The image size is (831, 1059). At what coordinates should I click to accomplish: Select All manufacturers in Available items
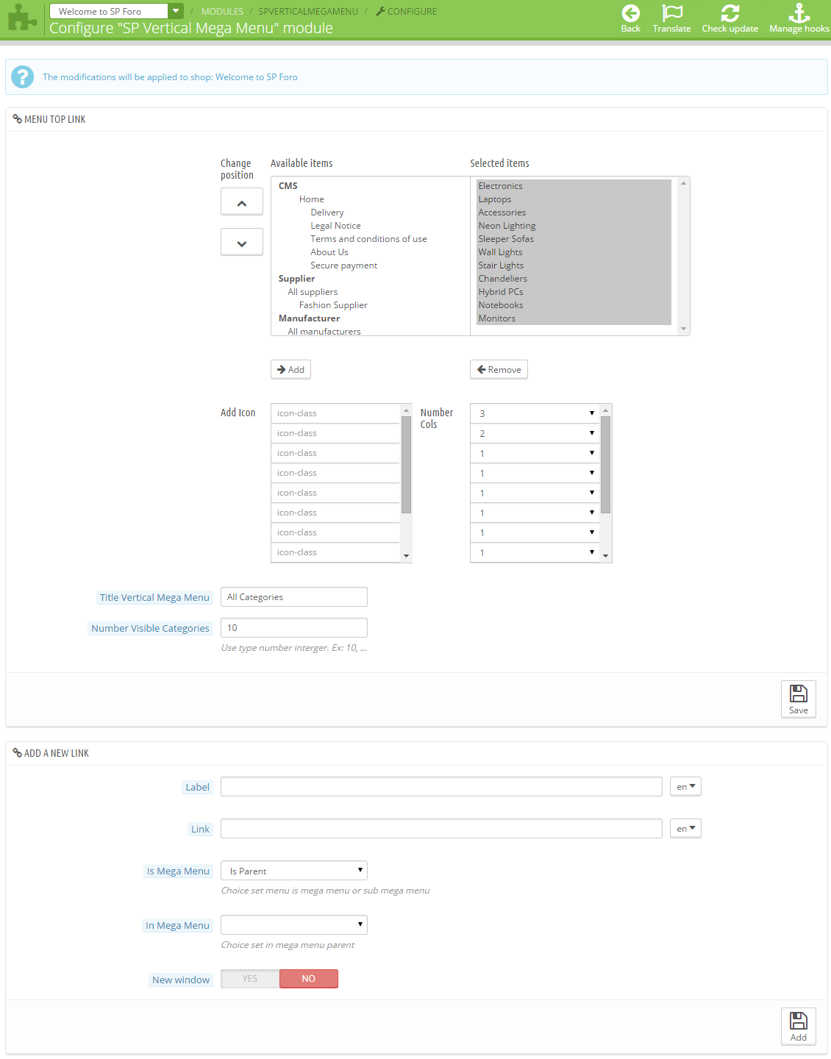click(324, 331)
